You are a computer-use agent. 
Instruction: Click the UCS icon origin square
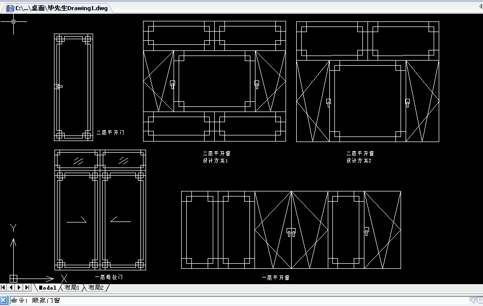14,279
